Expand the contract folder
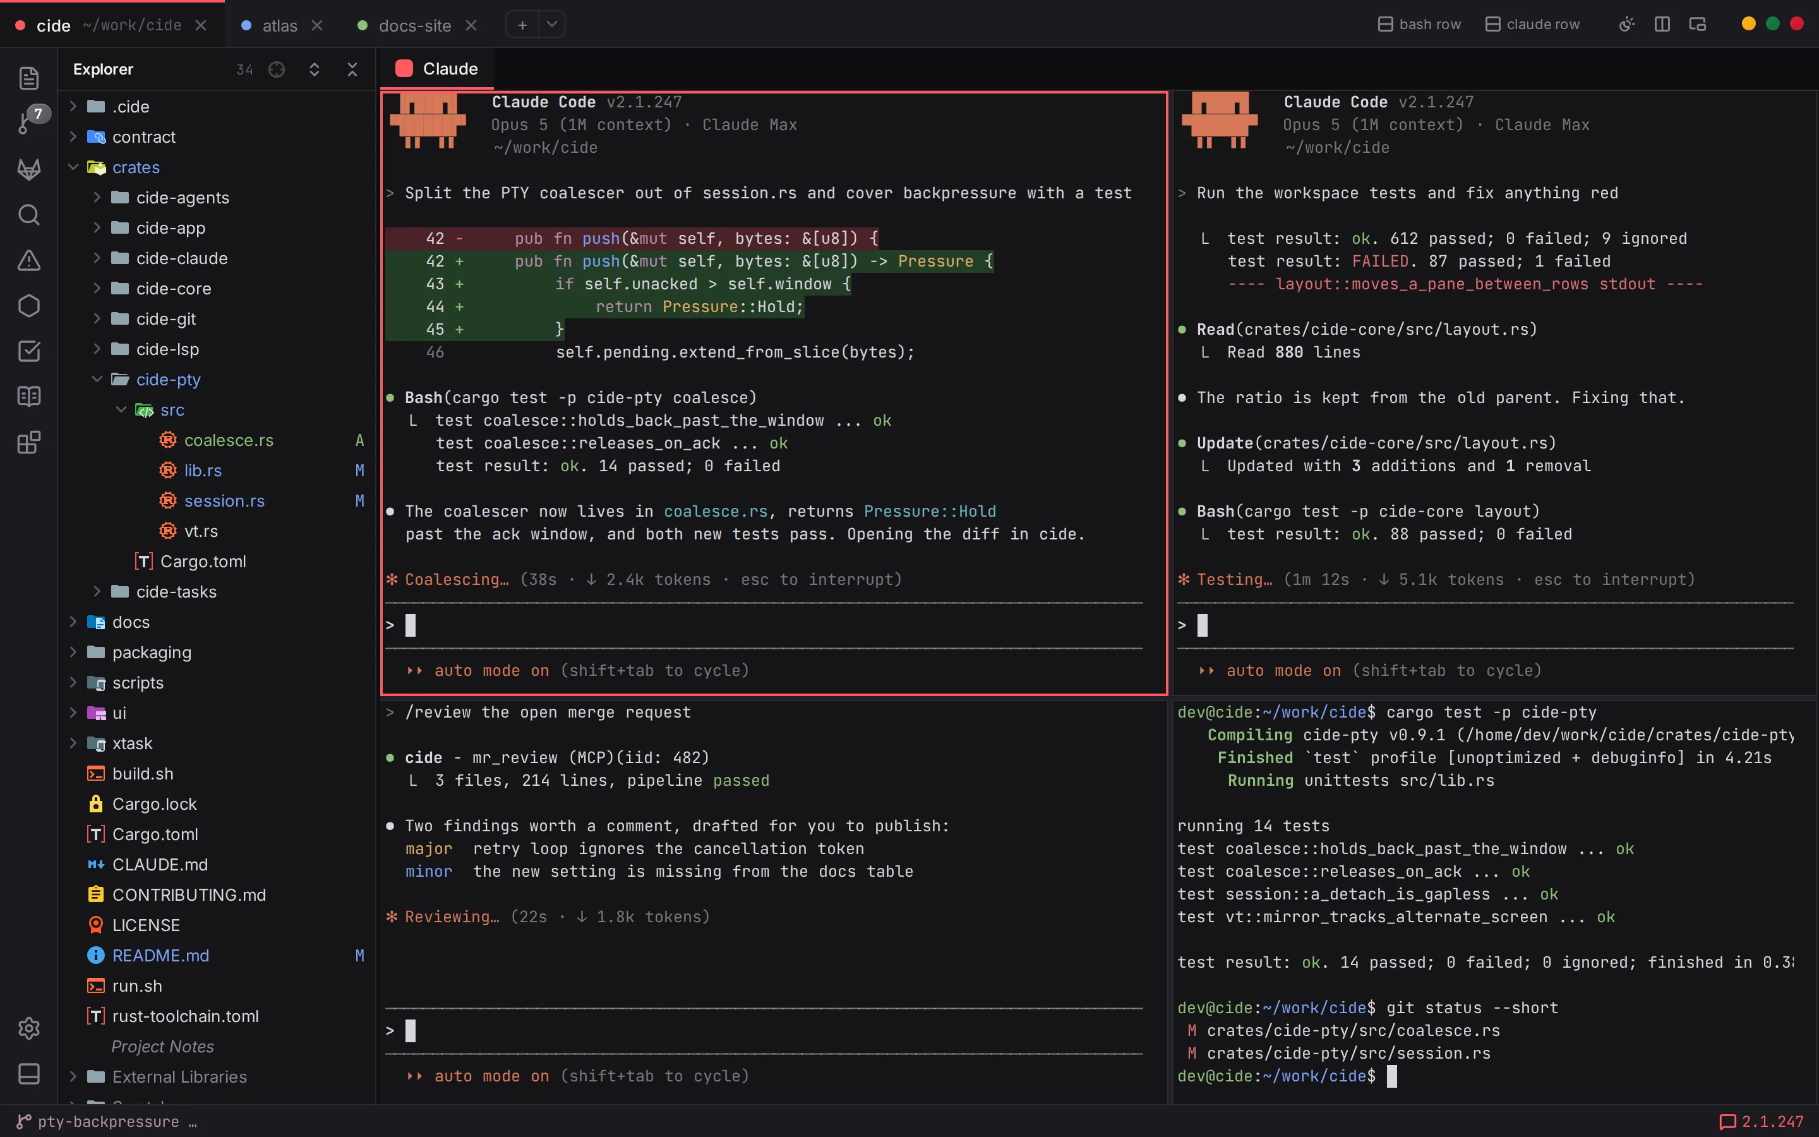Viewport: 1819px width, 1137px height. pyautogui.click(x=73, y=137)
